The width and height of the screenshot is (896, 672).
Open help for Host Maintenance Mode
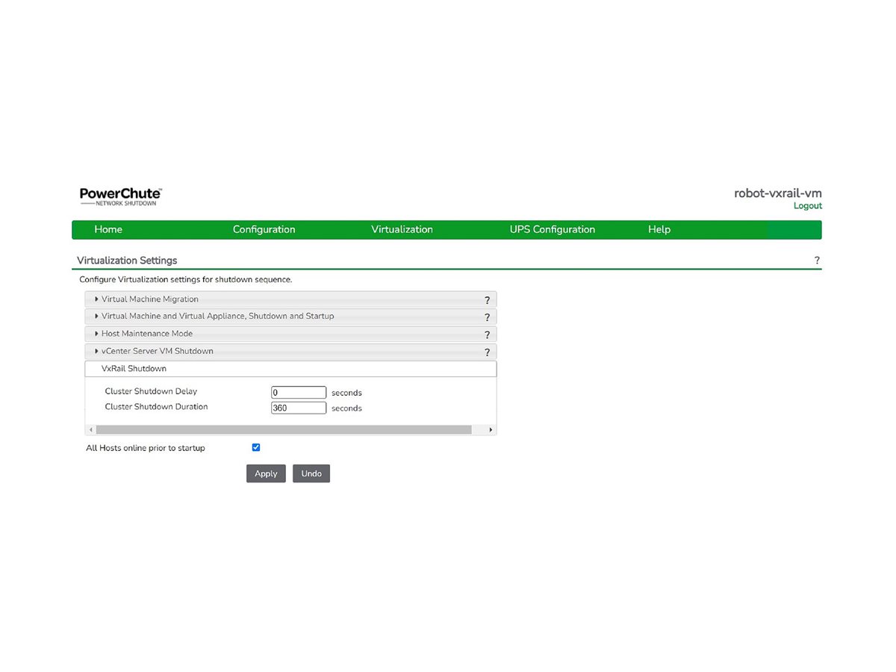coord(487,335)
